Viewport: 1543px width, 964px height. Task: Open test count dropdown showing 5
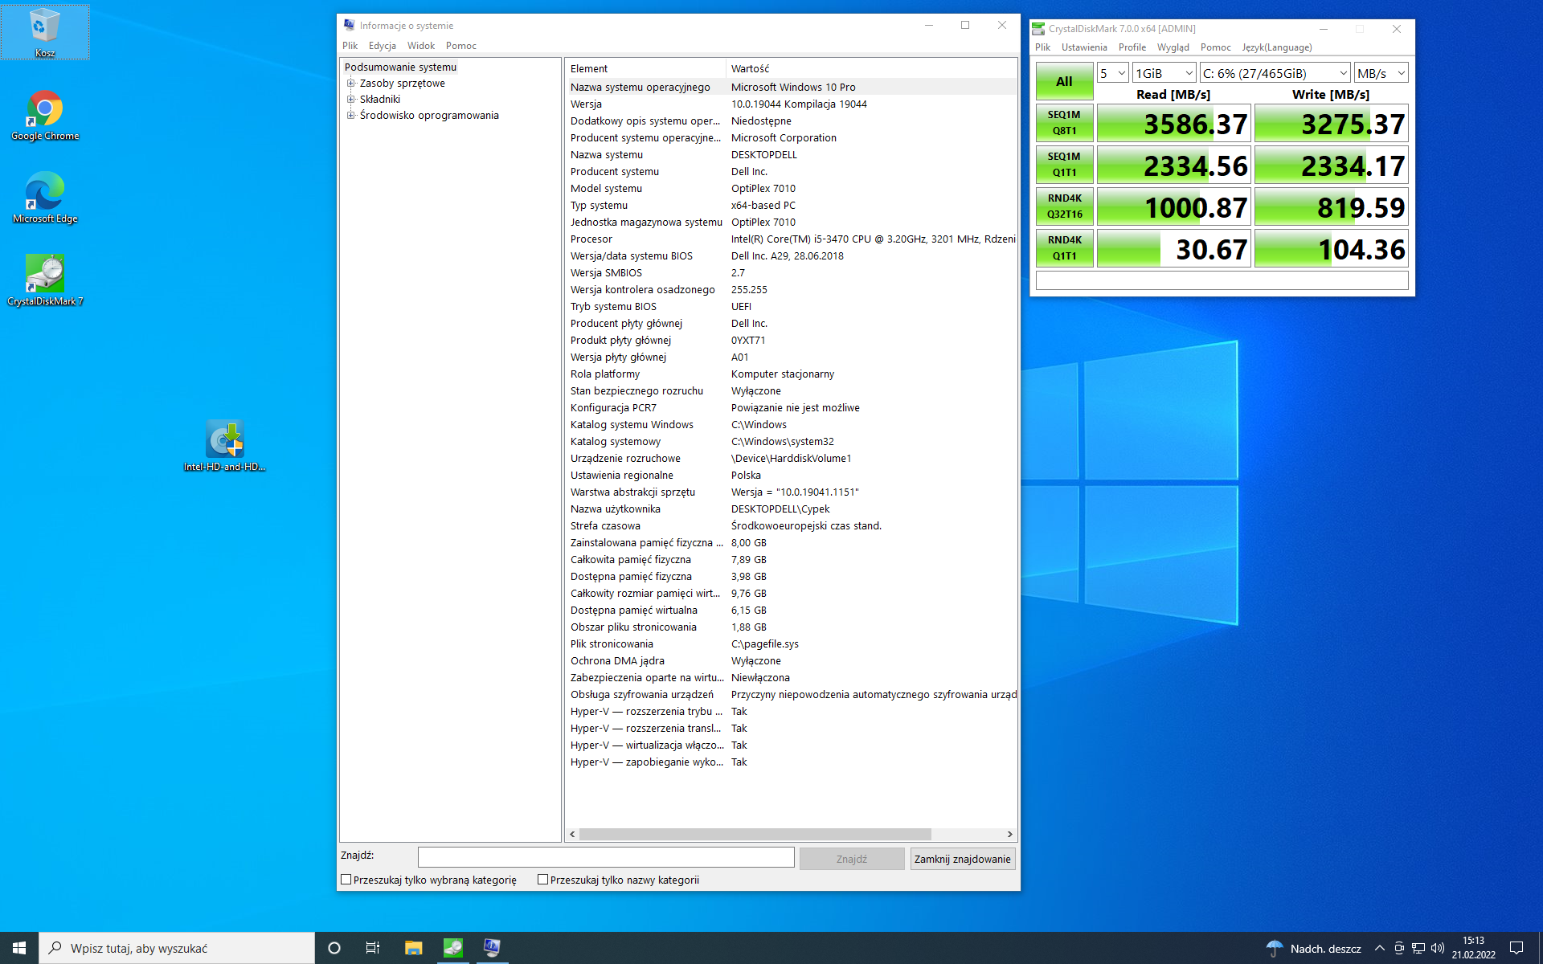[x=1113, y=73]
